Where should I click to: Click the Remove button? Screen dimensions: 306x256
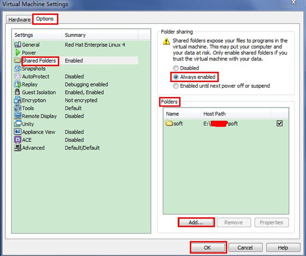(234, 222)
